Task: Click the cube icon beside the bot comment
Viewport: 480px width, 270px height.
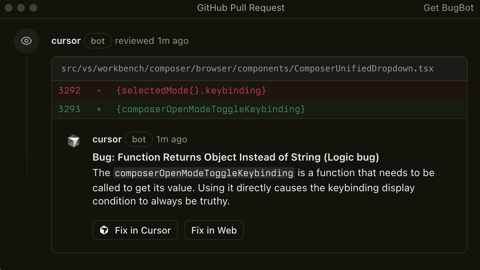Action: tap(74, 141)
